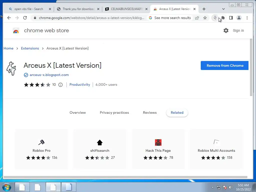Click the Arceus X star rating
The width and height of the screenshot is (256, 192).
(x=37, y=85)
